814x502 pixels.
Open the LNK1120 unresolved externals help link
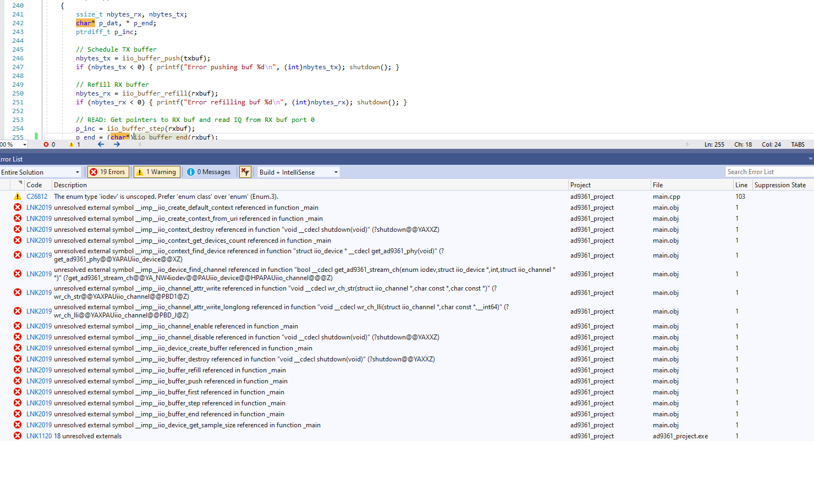[x=38, y=436]
